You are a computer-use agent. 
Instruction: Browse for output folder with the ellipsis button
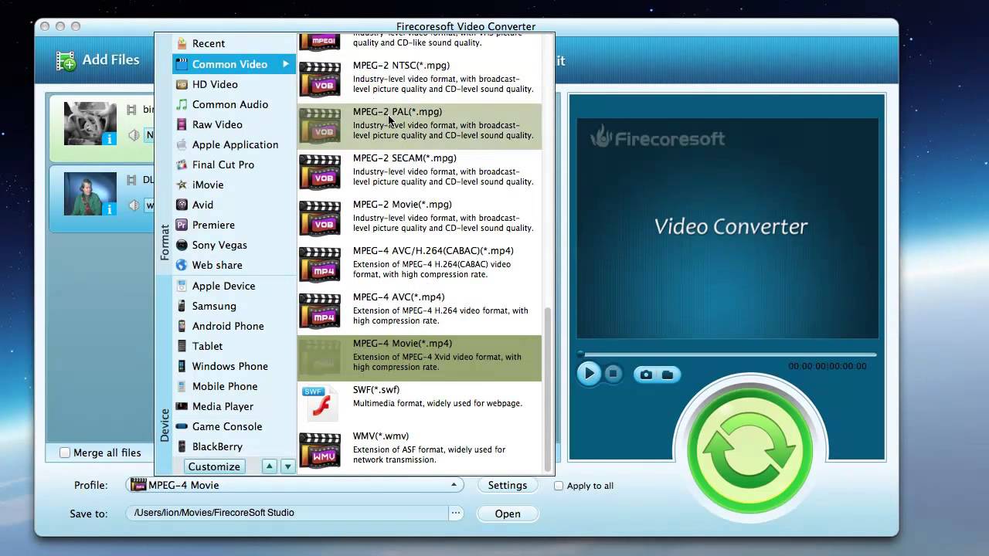coord(456,513)
